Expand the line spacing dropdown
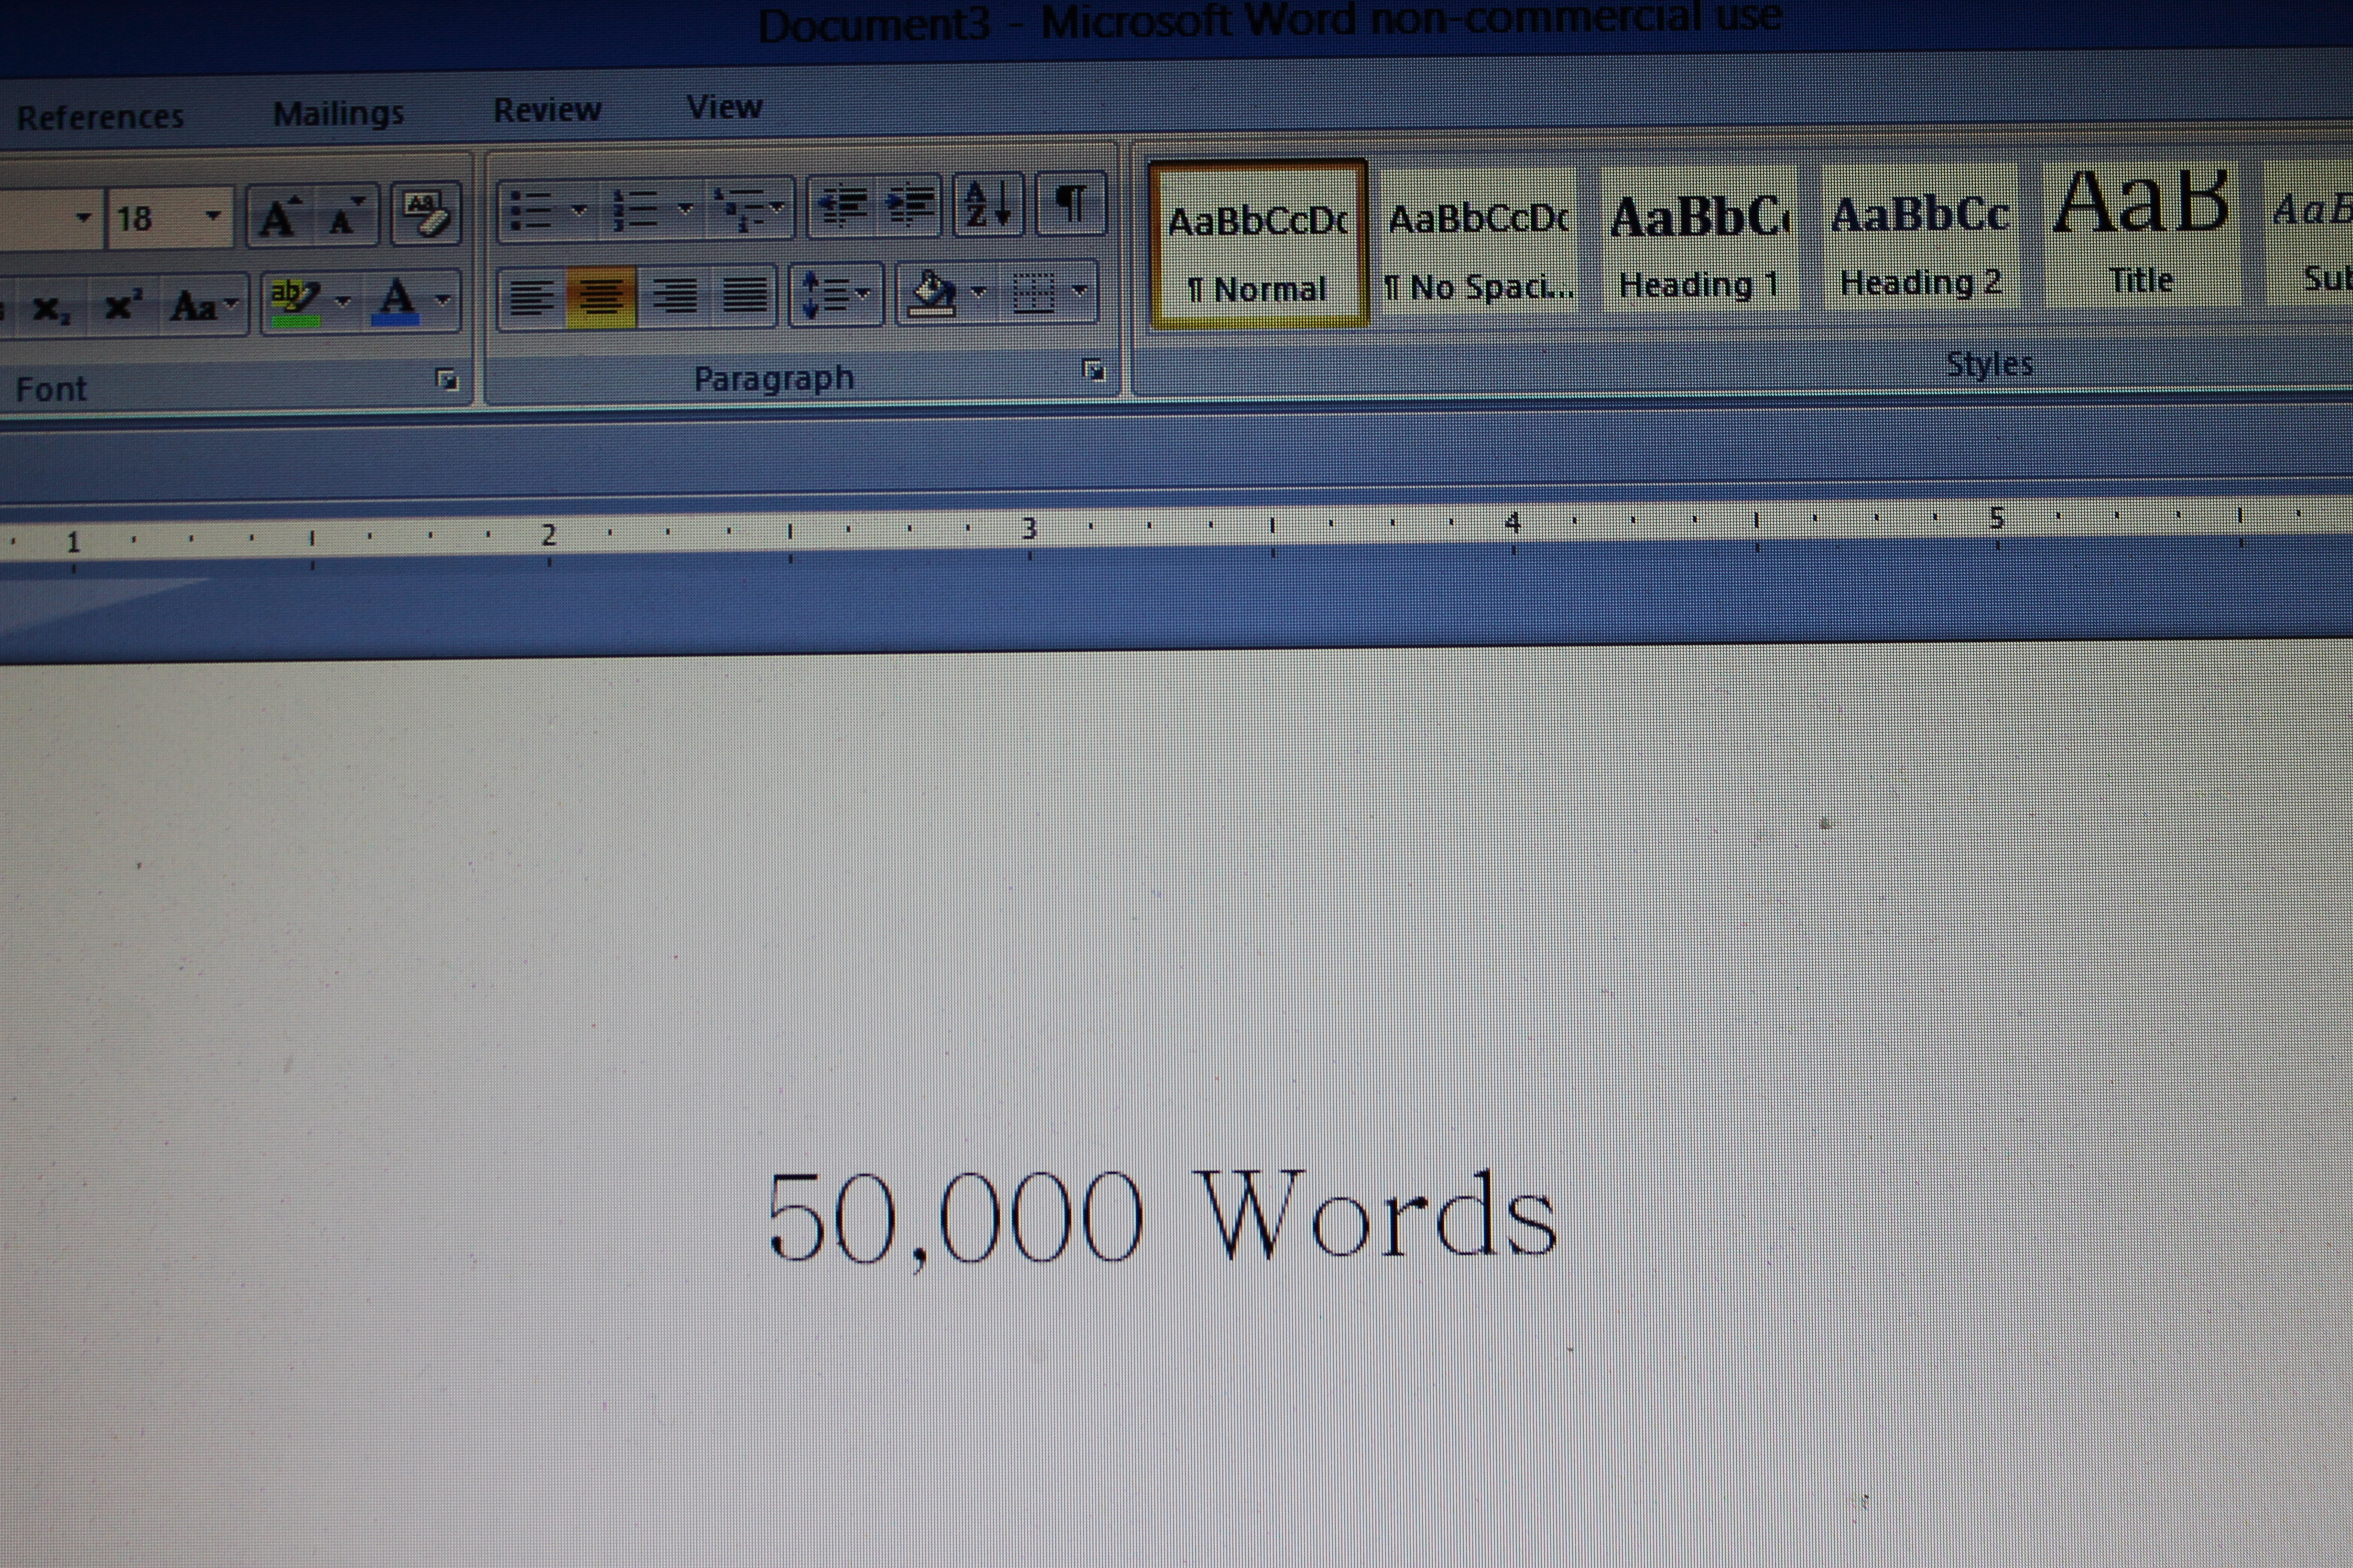The image size is (2353, 1568). pyautogui.click(x=863, y=294)
